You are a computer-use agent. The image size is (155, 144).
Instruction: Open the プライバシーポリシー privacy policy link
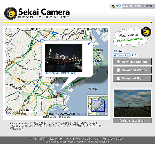(x=113, y=139)
